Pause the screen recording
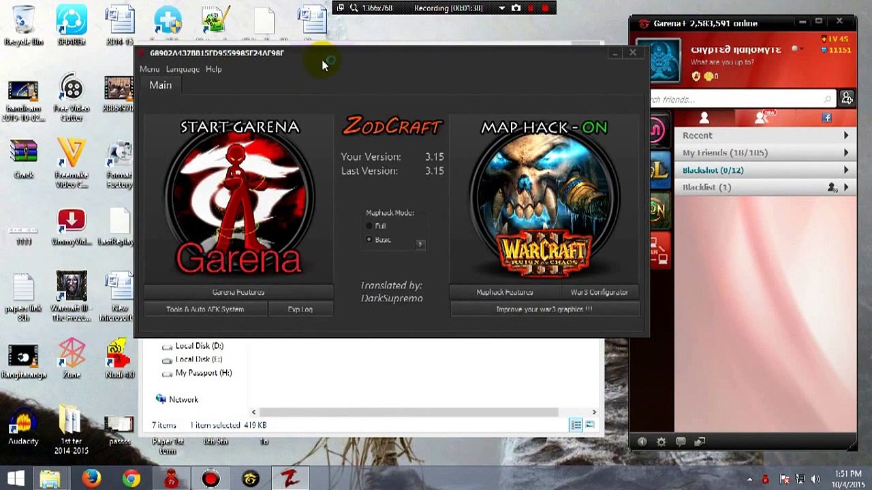Screen dimensions: 872x490 click(x=531, y=8)
